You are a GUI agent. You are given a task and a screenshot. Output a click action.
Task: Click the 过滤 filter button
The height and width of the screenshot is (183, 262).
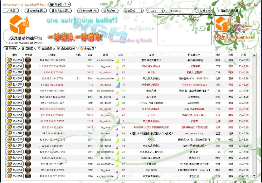pyautogui.click(x=203, y=11)
